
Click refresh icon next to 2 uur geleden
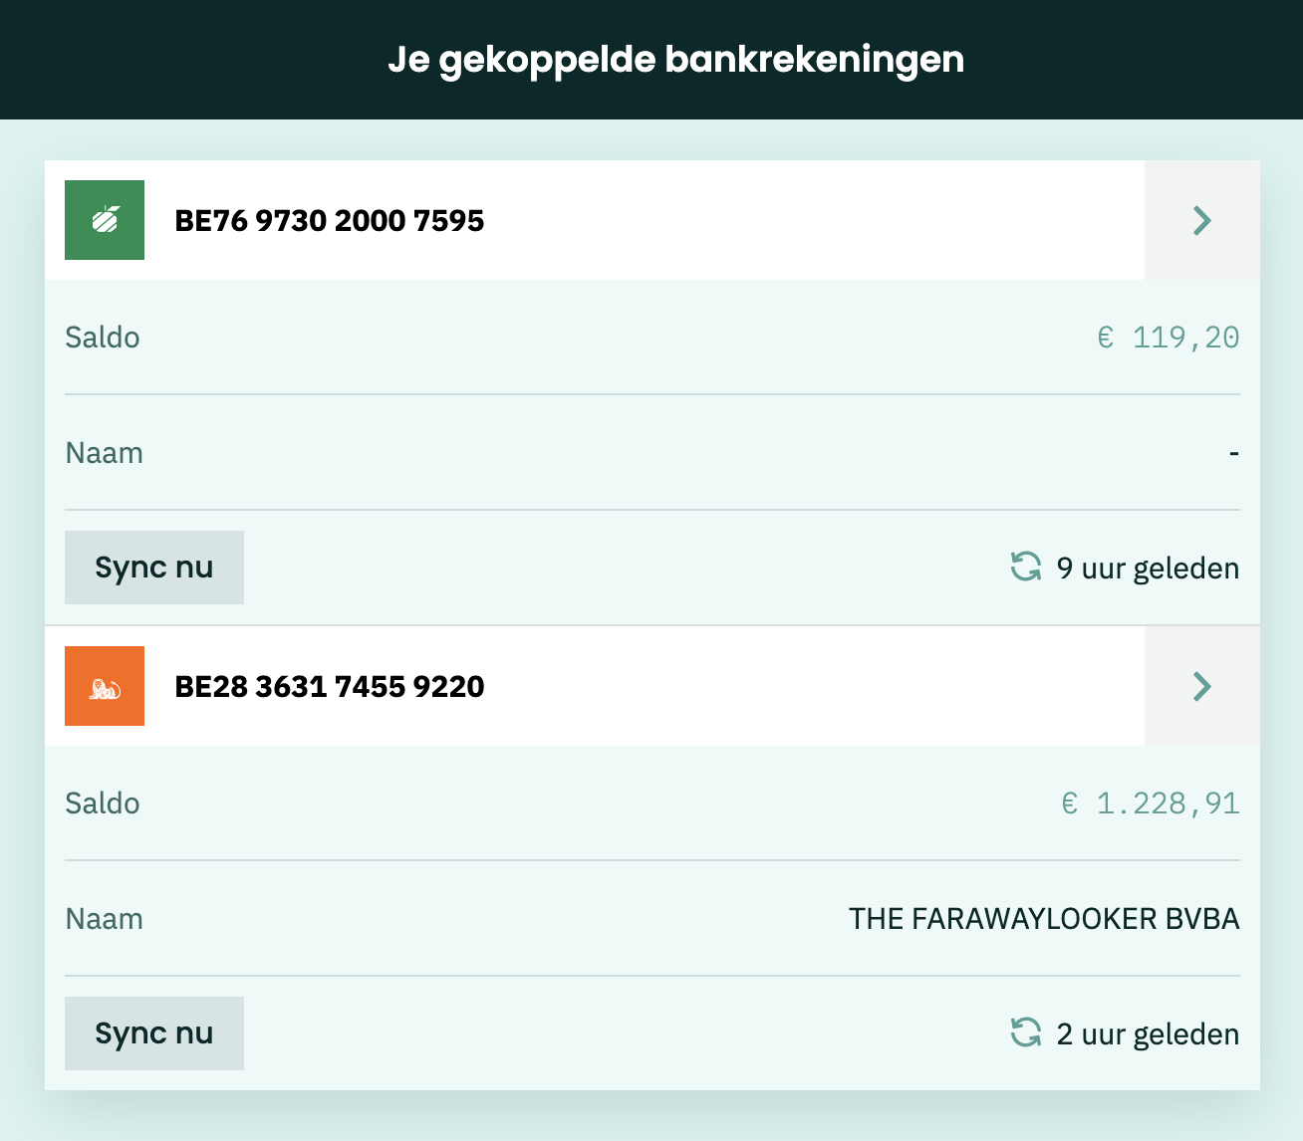(1025, 1033)
